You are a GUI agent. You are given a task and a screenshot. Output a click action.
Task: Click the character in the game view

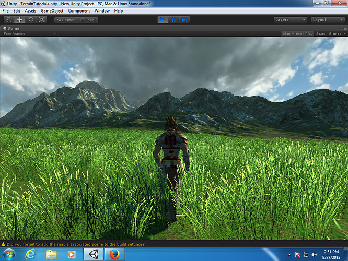tap(171, 171)
